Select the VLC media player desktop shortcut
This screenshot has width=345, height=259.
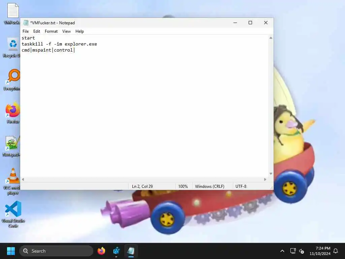12,181
